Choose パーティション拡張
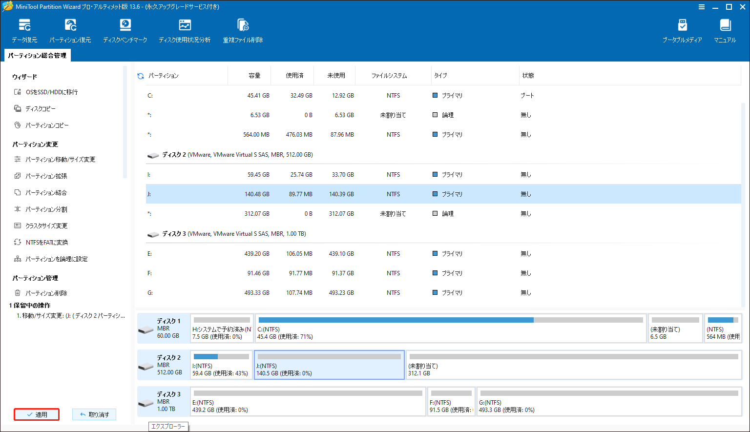Viewport: 750px width, 432px height. tap(41, 176)
